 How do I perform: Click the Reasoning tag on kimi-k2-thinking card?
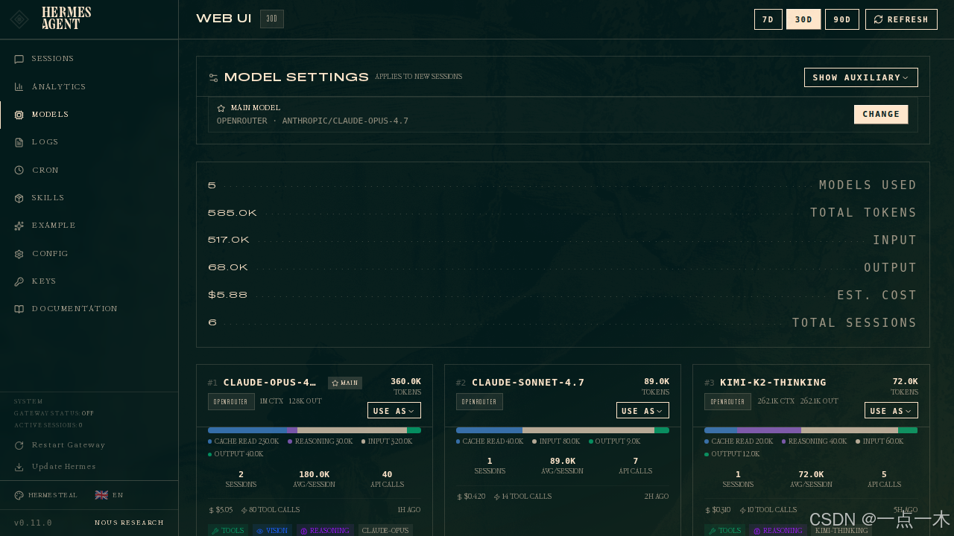click(777, 531)
